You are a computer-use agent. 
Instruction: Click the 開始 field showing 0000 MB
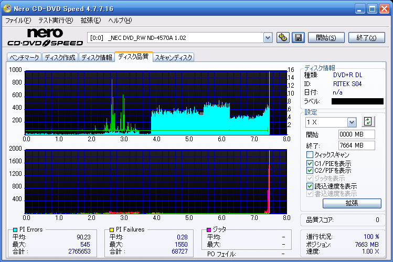(x=357, y=134)
